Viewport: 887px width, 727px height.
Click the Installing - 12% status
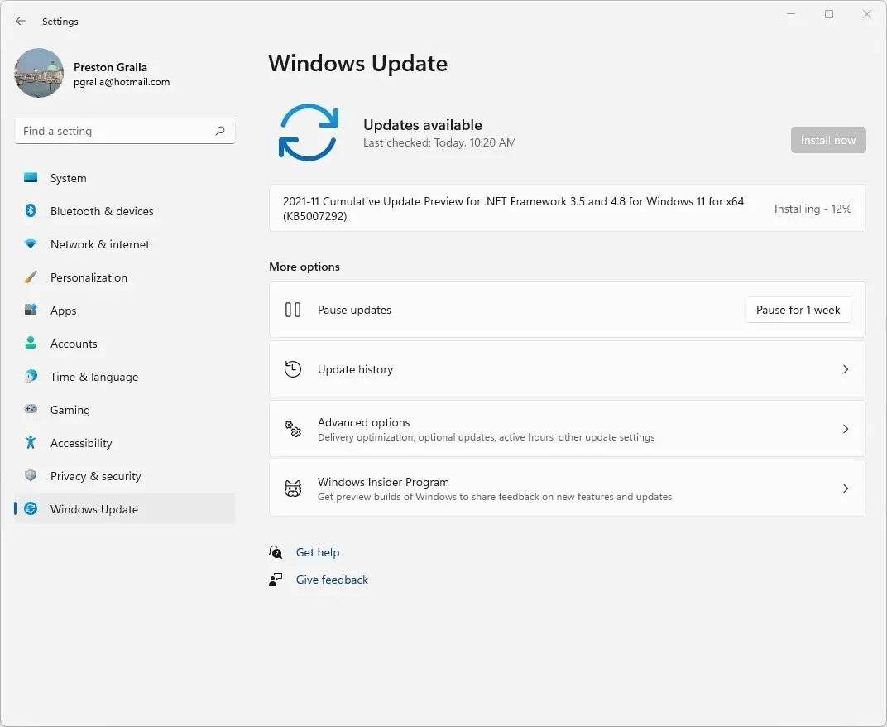point(813,209)
